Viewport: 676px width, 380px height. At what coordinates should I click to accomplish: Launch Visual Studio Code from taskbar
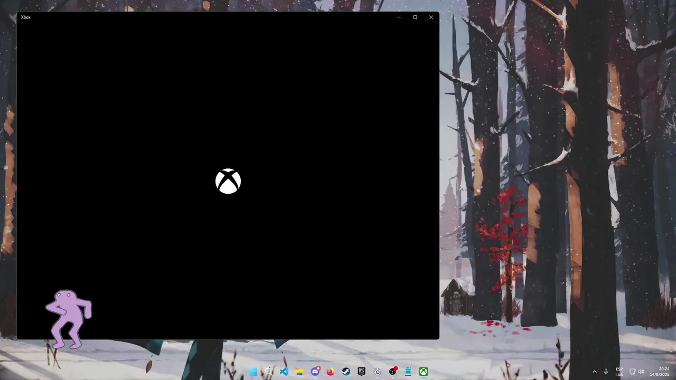pos(284,372)
